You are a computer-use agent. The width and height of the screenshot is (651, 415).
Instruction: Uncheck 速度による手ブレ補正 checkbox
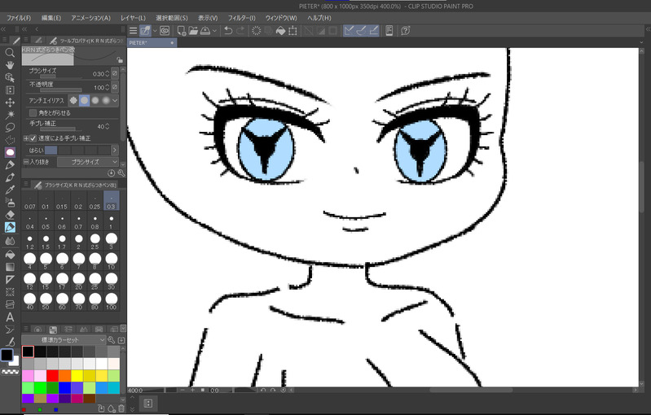pos(33,138)
